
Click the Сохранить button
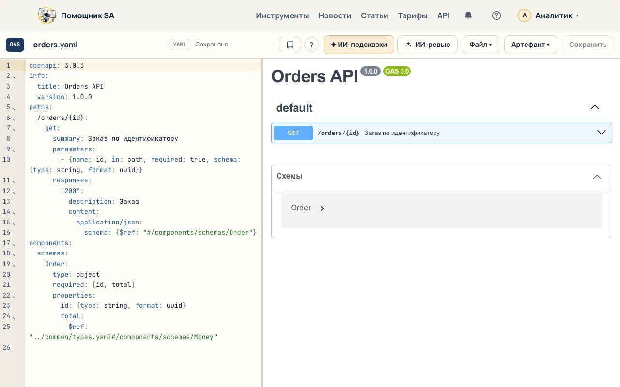tap(588, 45)
